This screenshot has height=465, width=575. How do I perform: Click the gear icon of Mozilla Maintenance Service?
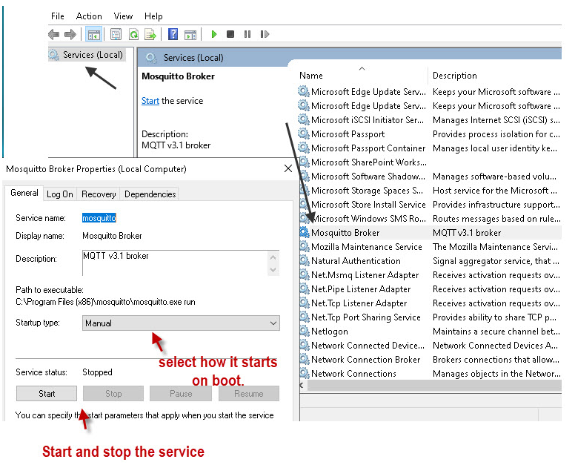[305, 247]
